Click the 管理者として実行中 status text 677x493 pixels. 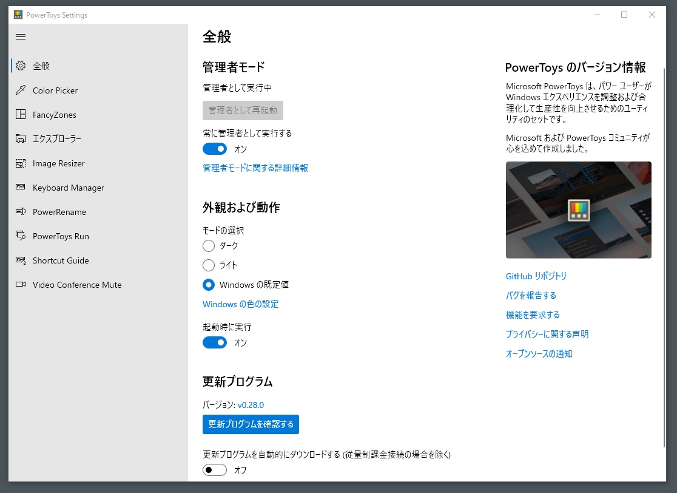(237, 87)
